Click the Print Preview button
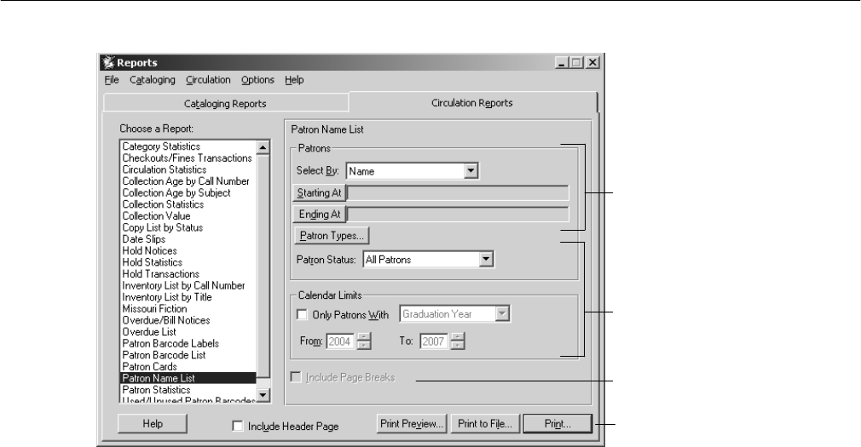Screen dimensions: 861x447 coord(413,424)
